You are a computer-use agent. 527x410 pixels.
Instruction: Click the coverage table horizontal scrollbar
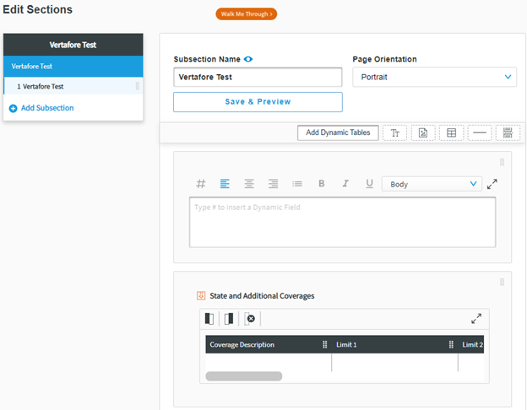[244, 376]
